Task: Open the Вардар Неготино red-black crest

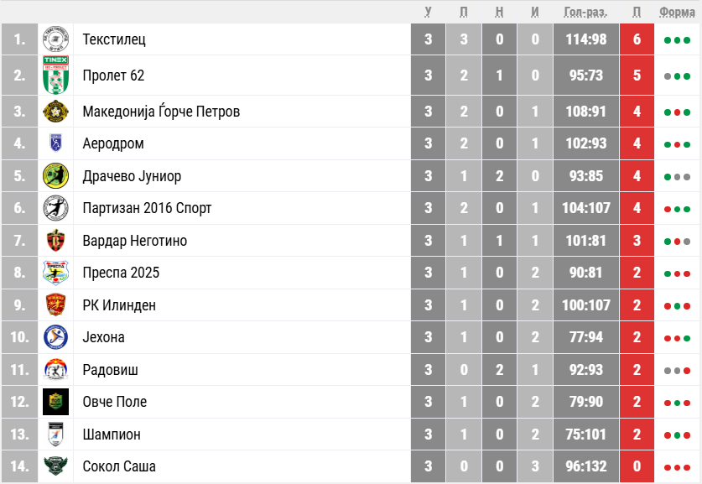Action: point(55,241)
